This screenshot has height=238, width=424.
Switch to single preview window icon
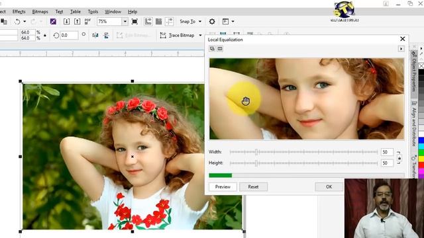(212, 48)
